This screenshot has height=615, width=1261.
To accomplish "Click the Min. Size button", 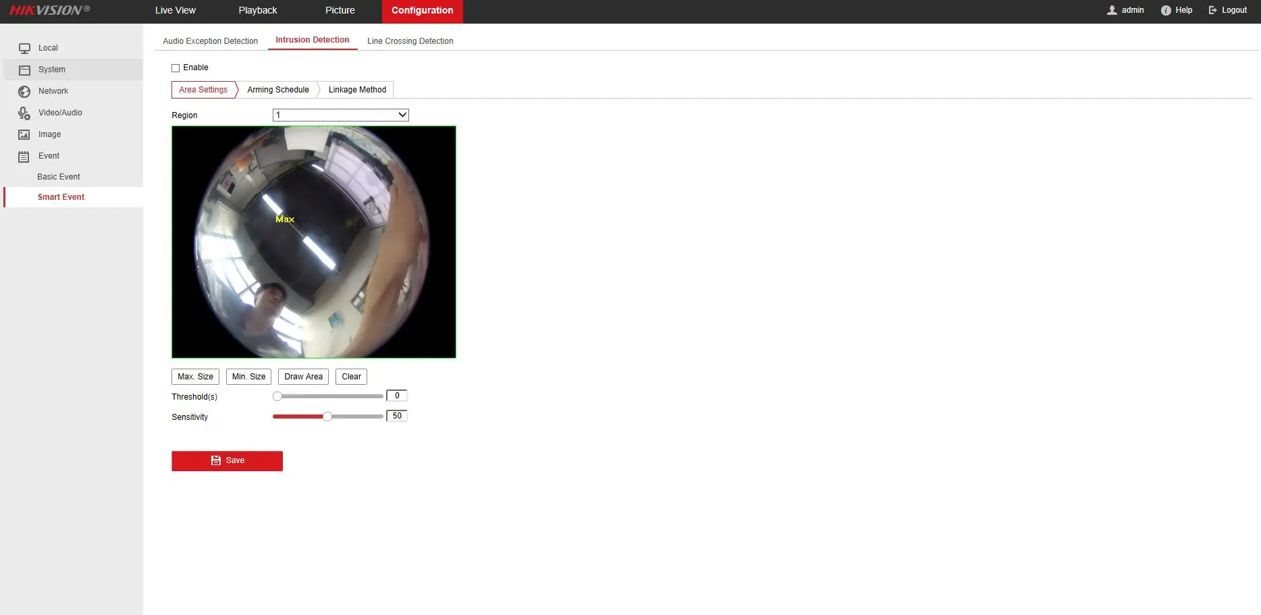I will pyautogui.click(x=248, y=377).
